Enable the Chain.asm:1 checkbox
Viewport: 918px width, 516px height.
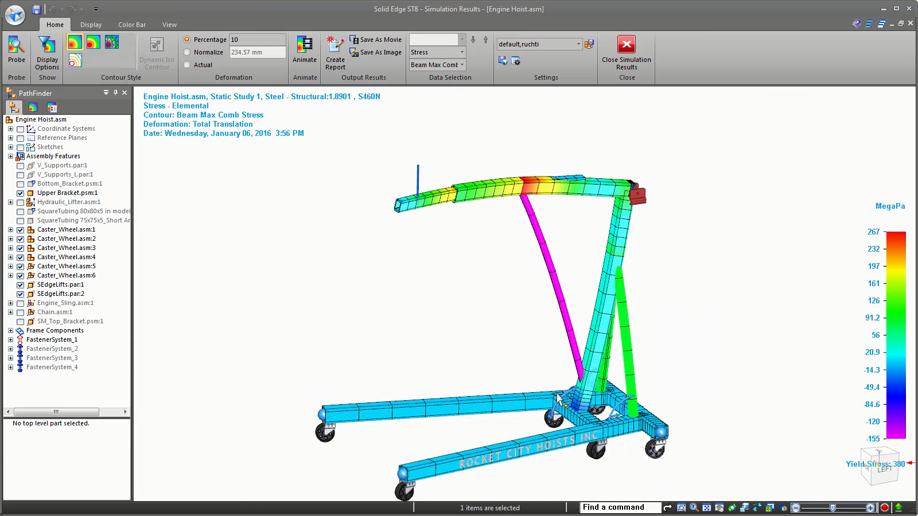[21, 312]
